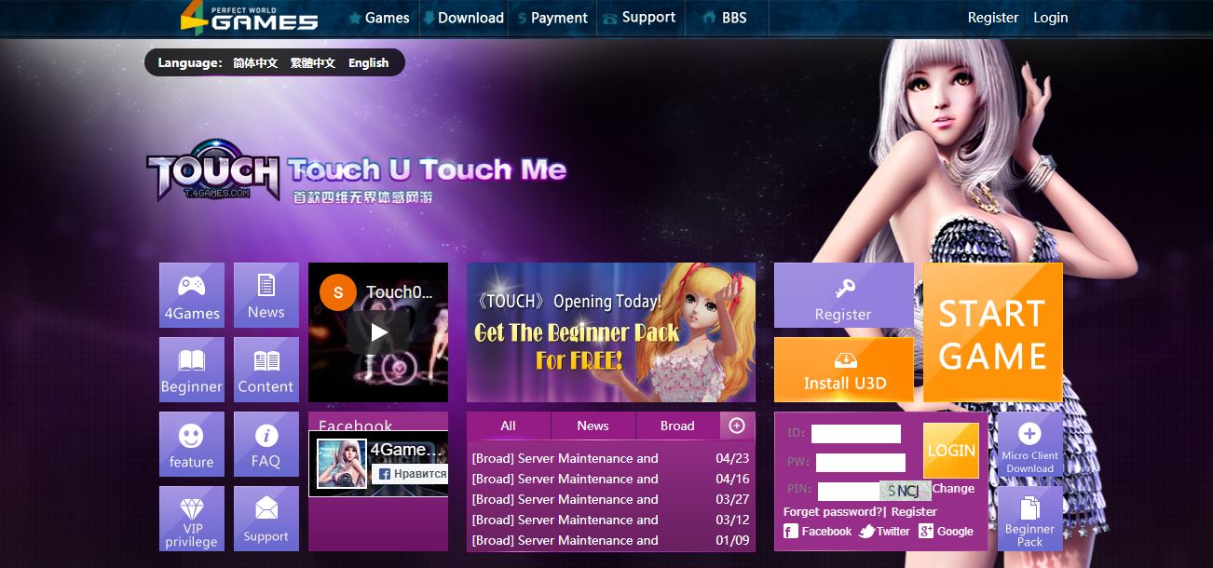Viewport: 1213px width, 568px height.
Task: Switch language to 简体中文
Action: pyautogui.click(x=255, y=63)
